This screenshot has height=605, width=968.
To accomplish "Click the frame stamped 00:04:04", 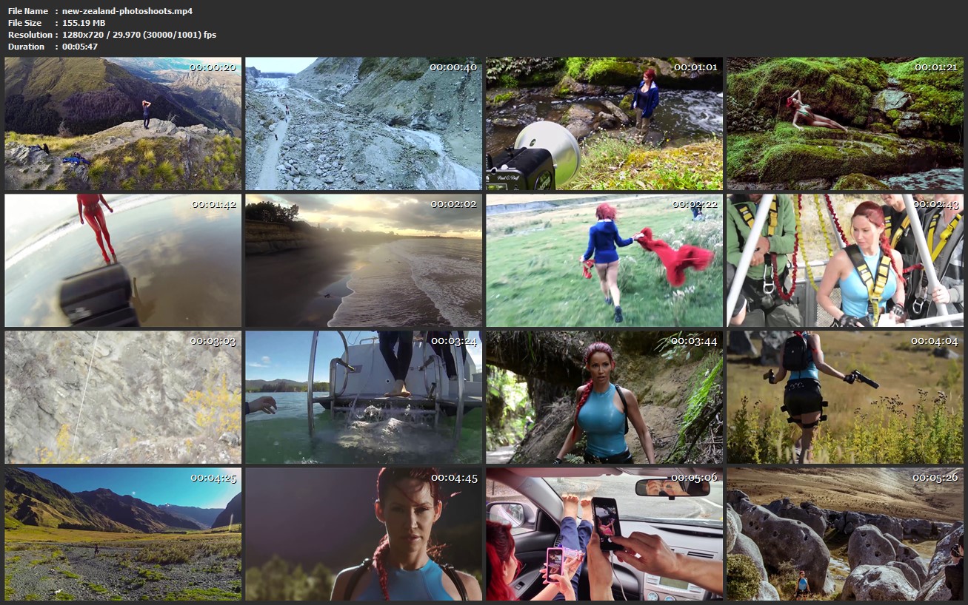I will click(845, 397).
